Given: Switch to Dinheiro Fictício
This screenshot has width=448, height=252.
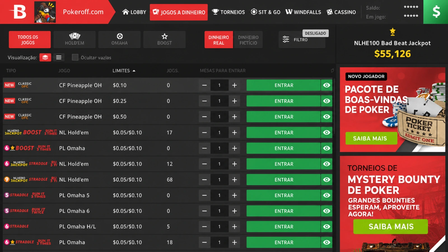Looking at the screenshot, I should pyautogui.click(x=248, y=40).
